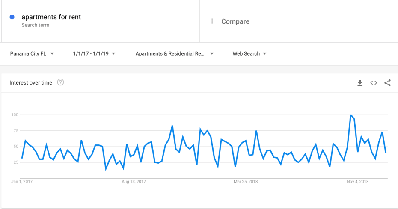Share the interest over time chart
This screenshot has height=209, width=398.
(387, 83)
